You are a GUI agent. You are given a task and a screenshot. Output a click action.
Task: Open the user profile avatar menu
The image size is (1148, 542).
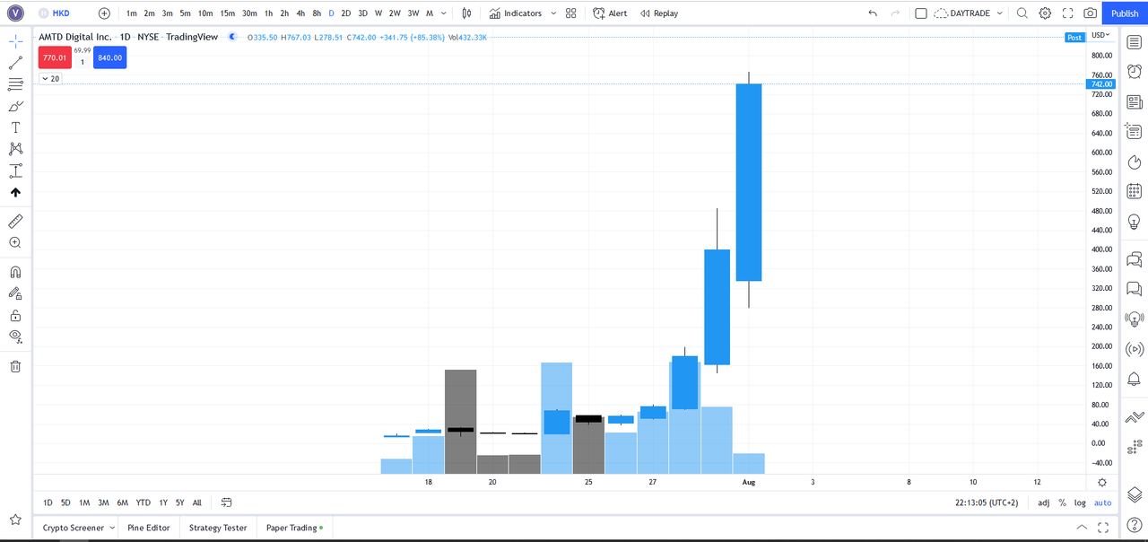coord(15,13)
